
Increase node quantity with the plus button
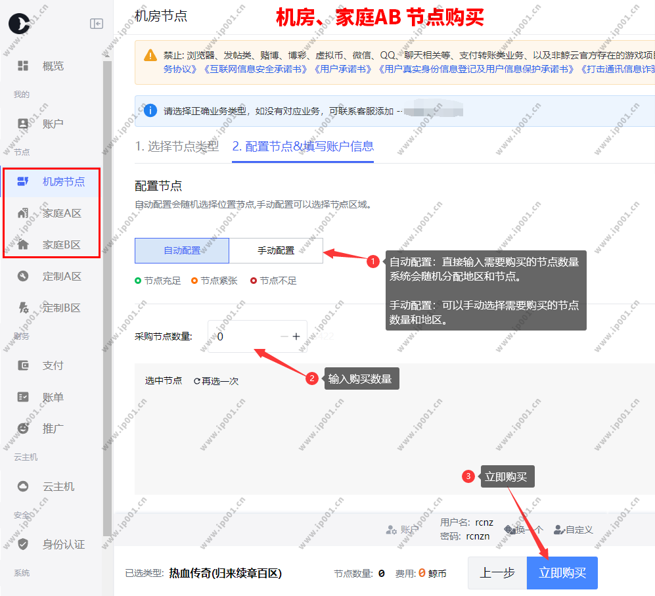pyautogui.click(x=296, y=336)
